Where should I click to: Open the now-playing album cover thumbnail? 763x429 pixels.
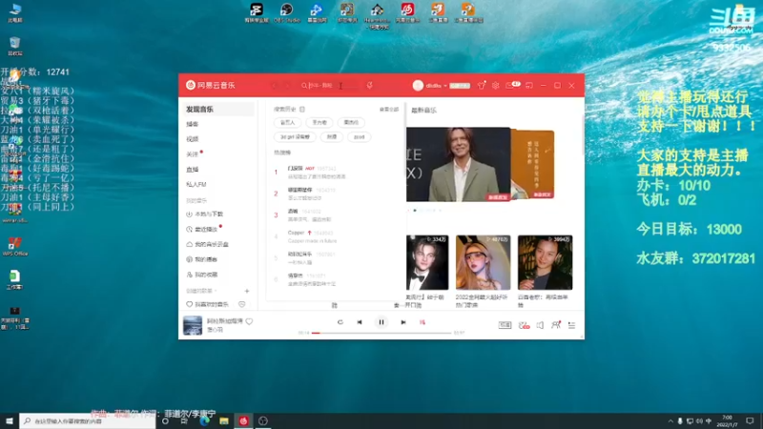(x=193, y=325)
